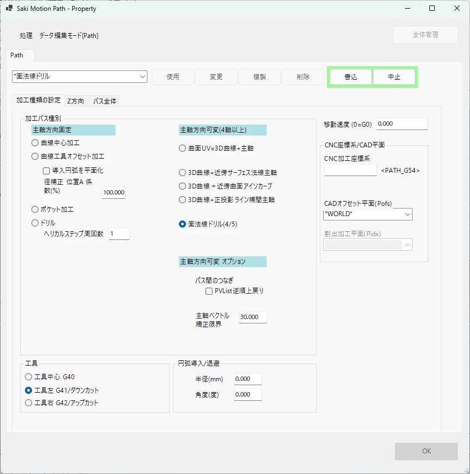The height and width of the screenshot is (474, 470).
Task: Click the 使用 button
Action: [173, 77]
